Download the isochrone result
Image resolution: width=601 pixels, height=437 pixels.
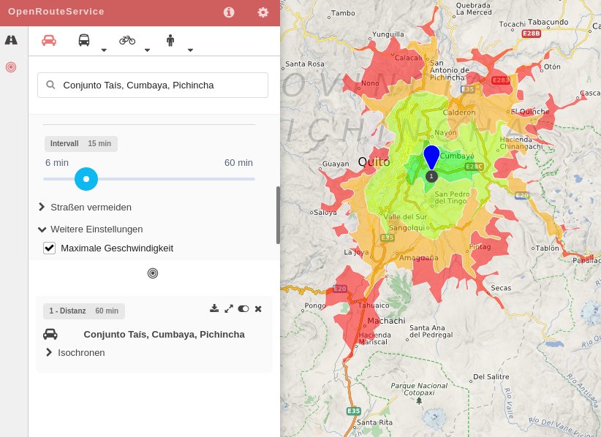pos(214,308)
